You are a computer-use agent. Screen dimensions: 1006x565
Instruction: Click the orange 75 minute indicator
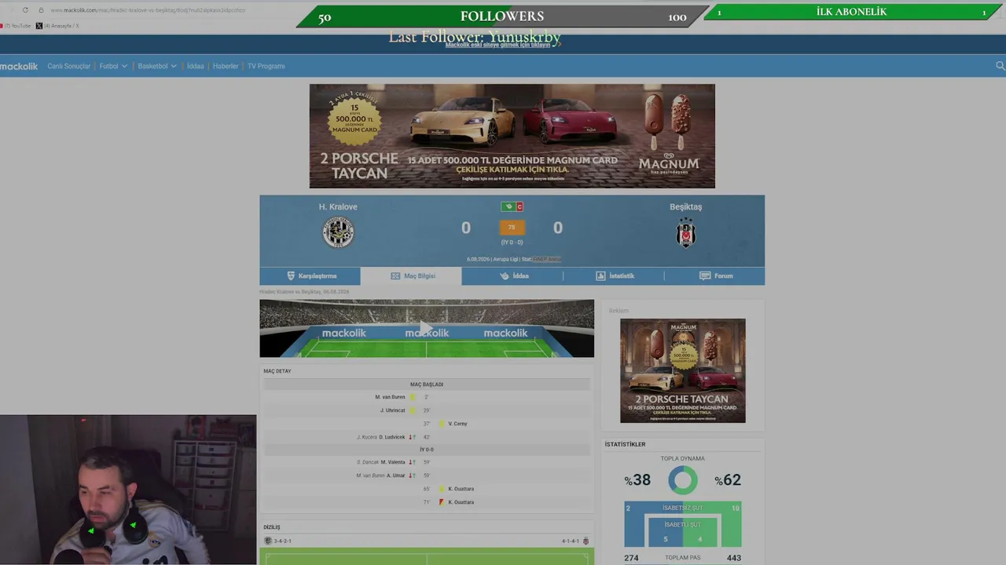pos(512,228)
